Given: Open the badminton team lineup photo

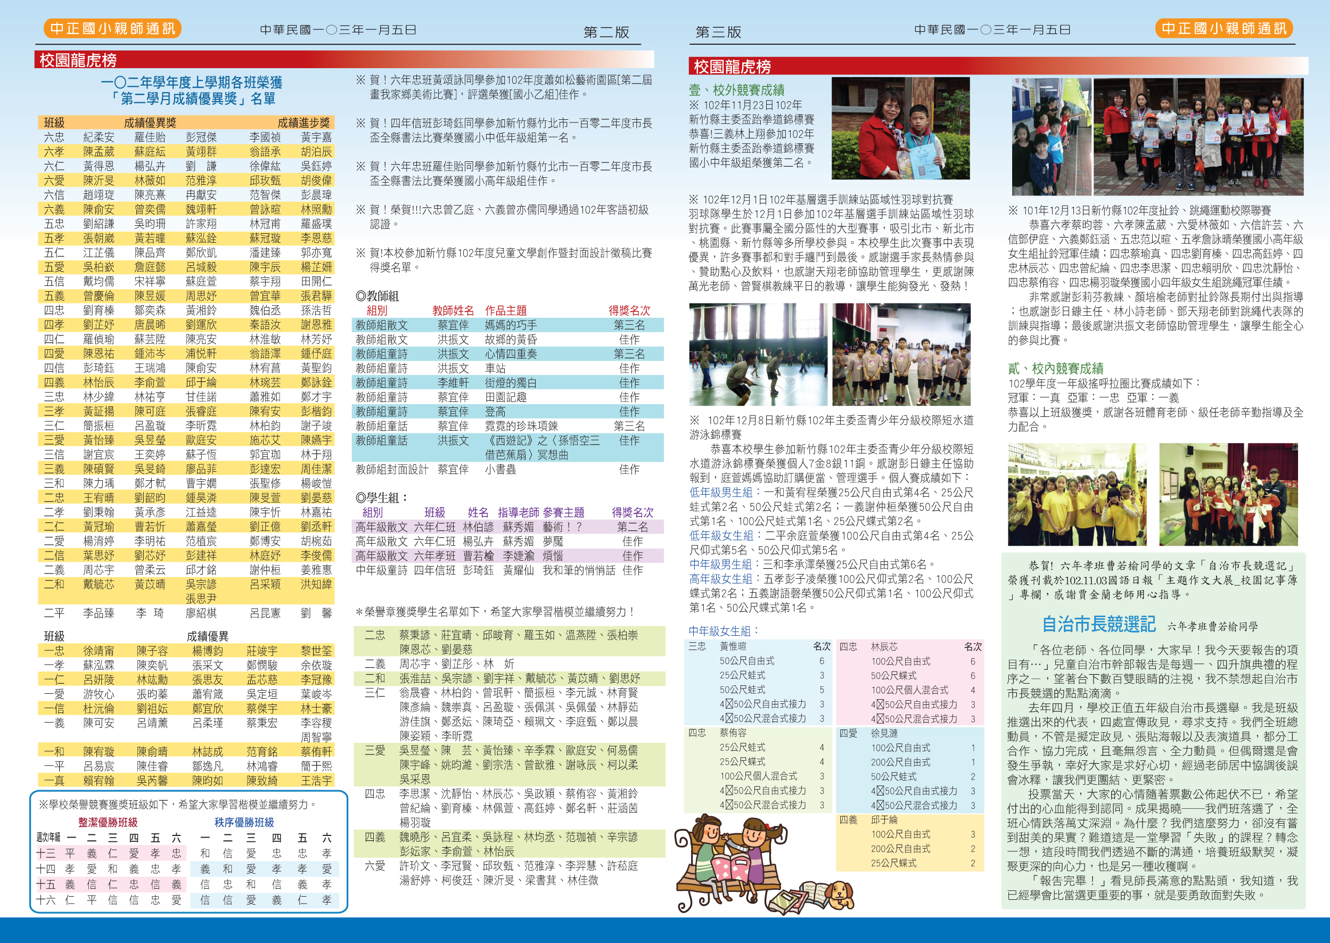Looking at the screenshot, I should (901, 354).
